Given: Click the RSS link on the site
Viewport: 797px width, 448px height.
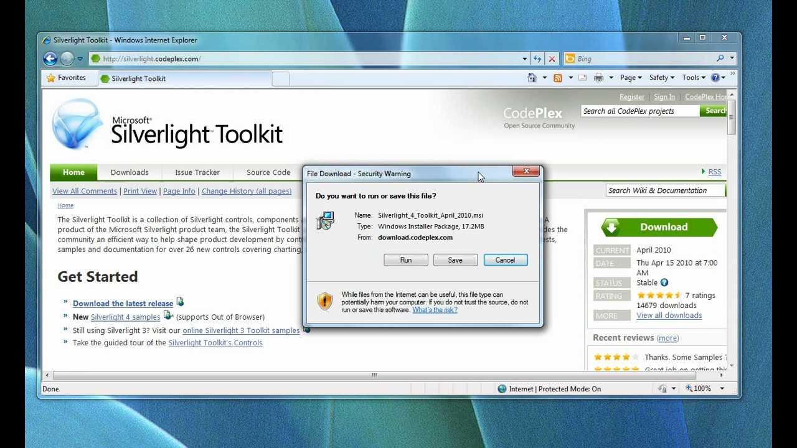Looking at the screenshot, I should (x=714, y=172).
